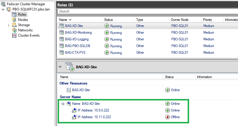238x126 pixels.
Task: Select the BAG-CTX-PVS role row
Action: click(148, 53)
